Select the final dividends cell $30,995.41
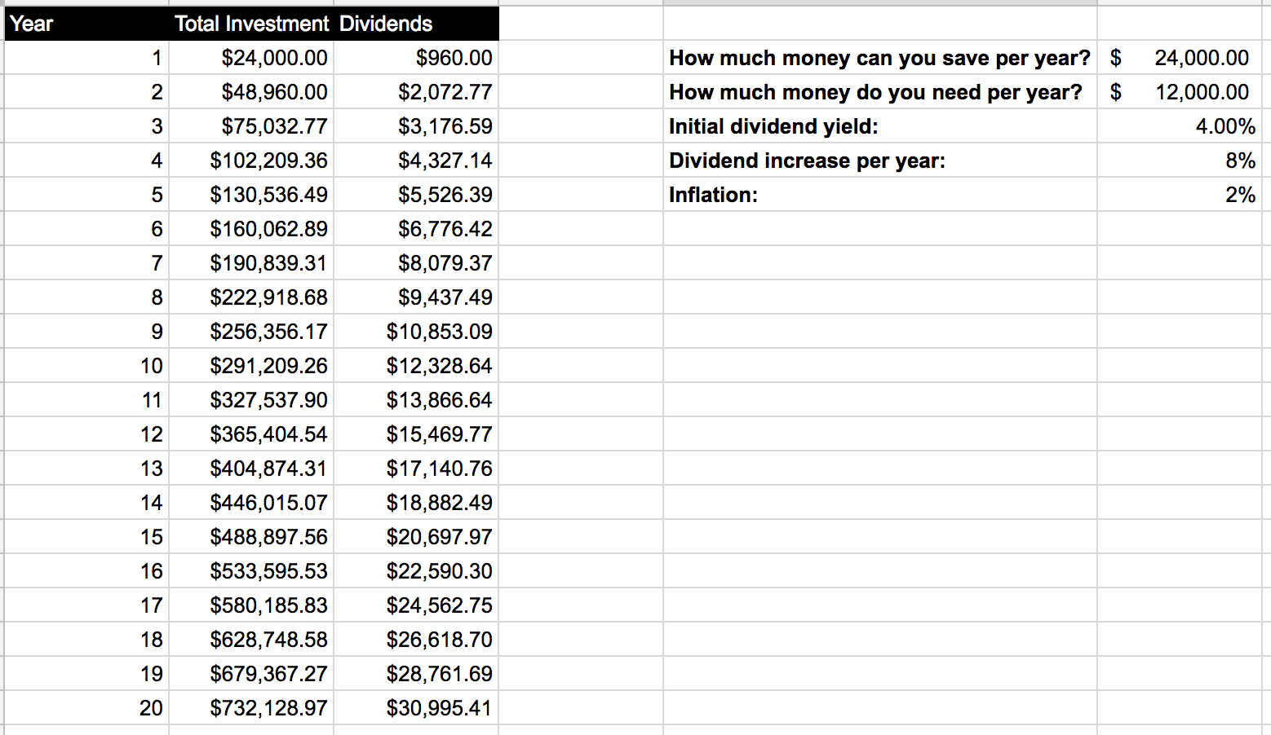Screen dimensions: 1271x735 coord(416,708)
